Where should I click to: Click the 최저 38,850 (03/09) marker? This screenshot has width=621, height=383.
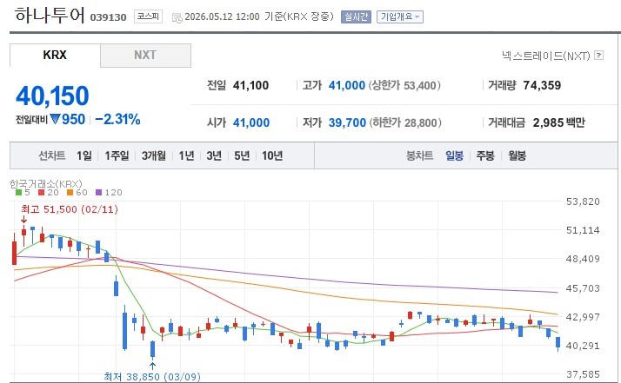152,376
